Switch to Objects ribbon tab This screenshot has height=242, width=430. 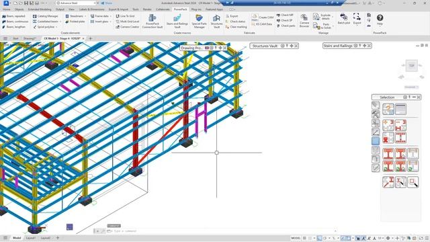[19, 9]
